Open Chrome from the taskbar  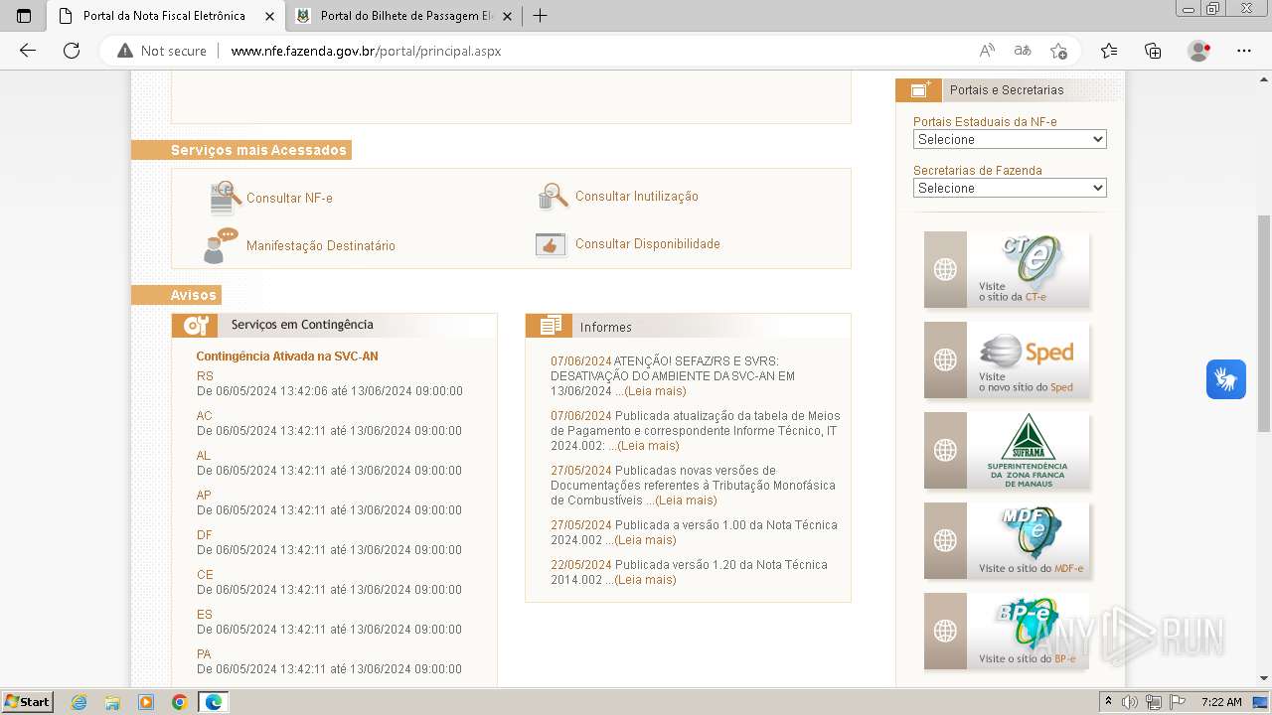(179, 702)
